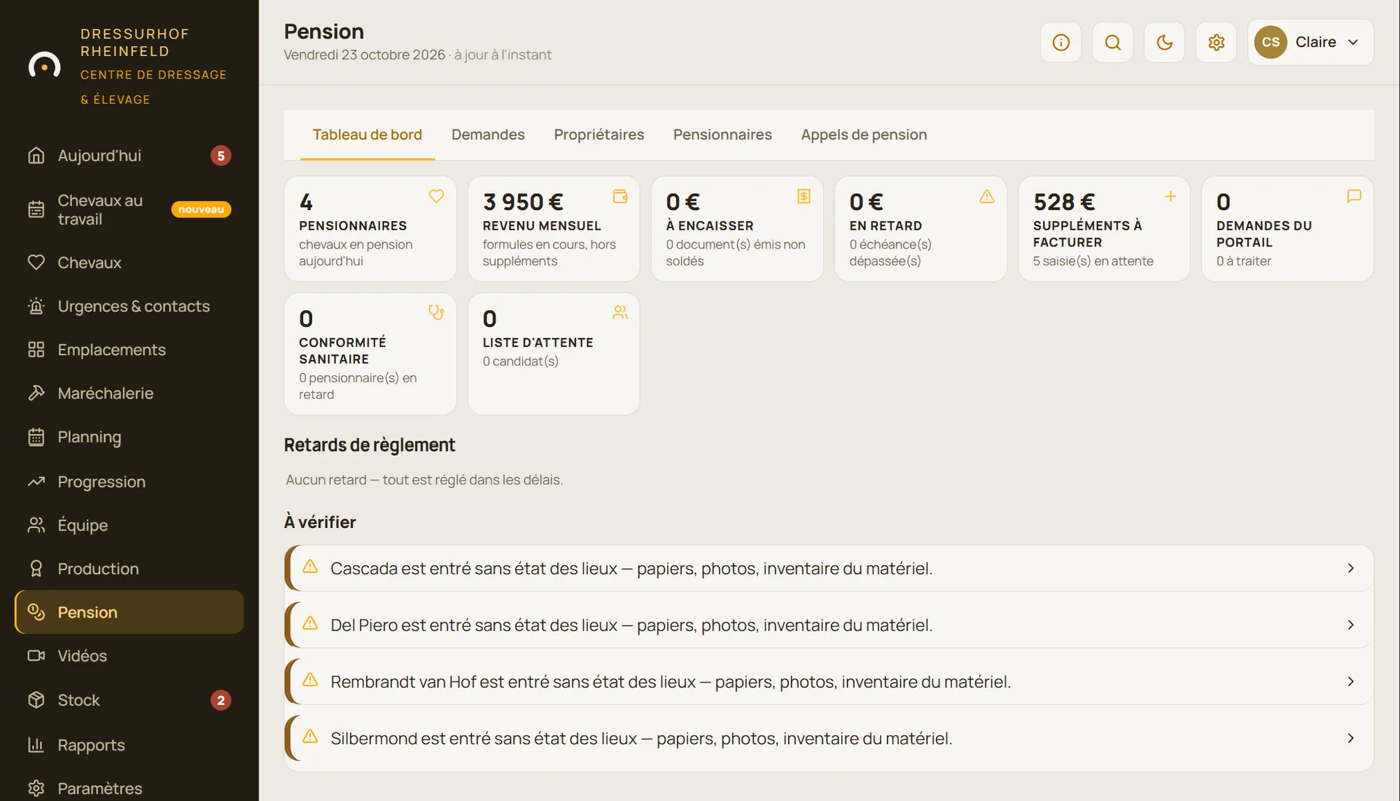This screenshot has width=1400, height=801.
Task: Open the Chevaux heart item
Action: coord(129,263)
